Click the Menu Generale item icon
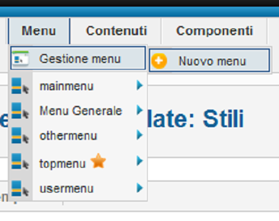The height and width of the screenshot is (221, 279). pyautogui.click(x=20, y=111)
